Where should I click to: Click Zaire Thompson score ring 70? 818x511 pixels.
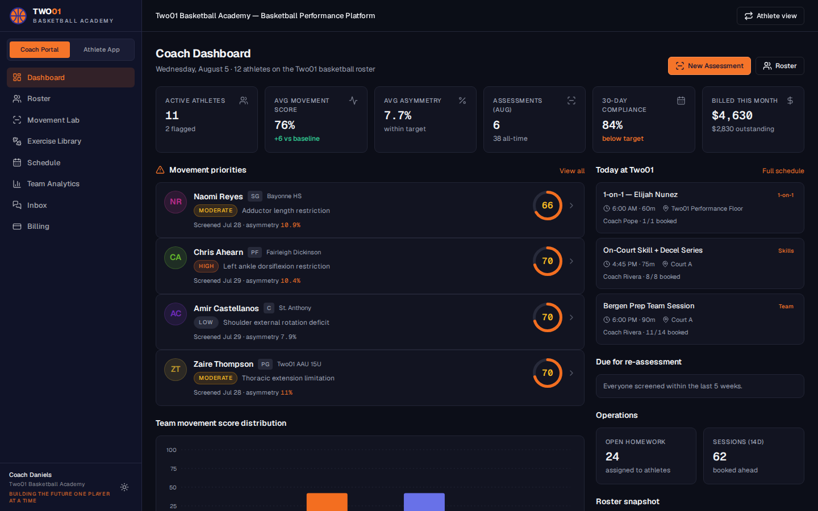pyautogui.click(x=548, y=373)
